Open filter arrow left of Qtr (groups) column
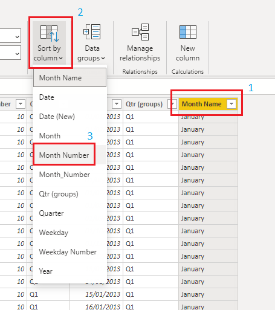The image size is (275, 310). [x=117, y=104]
